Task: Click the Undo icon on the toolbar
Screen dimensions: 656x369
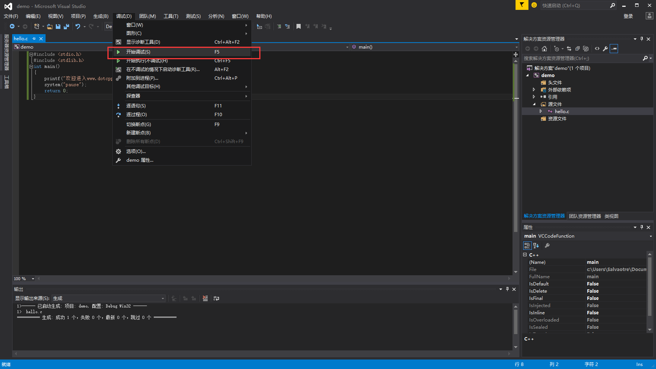Action: (x=78, y=26)
